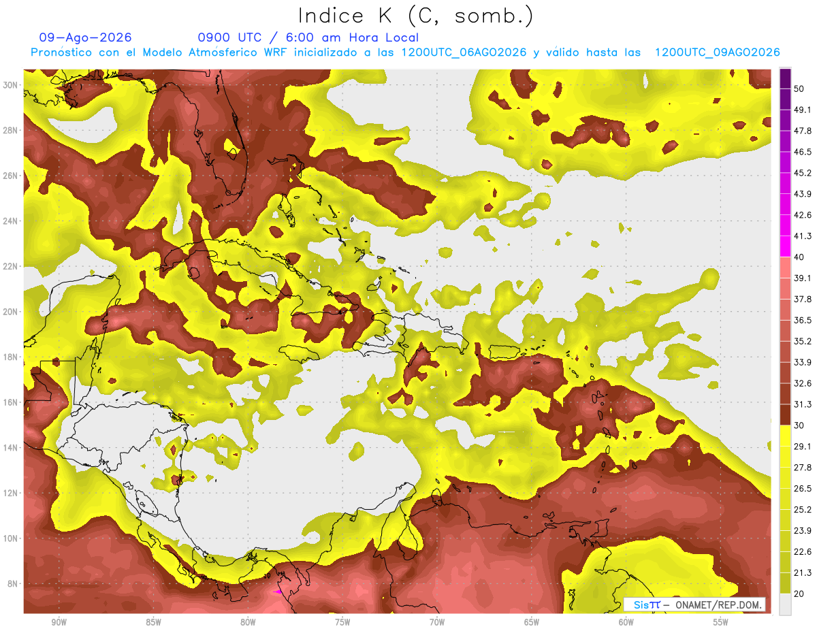Click the salmon colorbar swatch between 39.1 and 40
The width and height of the screenshot is (817, 631).
pyautogui.click(x=785, y=268)
